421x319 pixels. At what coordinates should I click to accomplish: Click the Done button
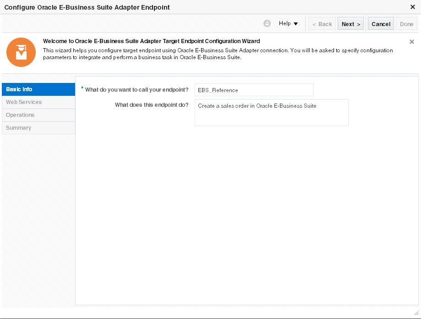406,24
